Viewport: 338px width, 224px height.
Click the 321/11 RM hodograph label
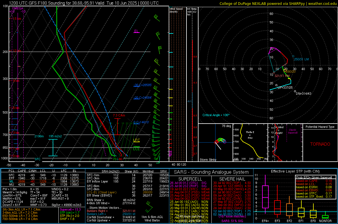[282, 76]
